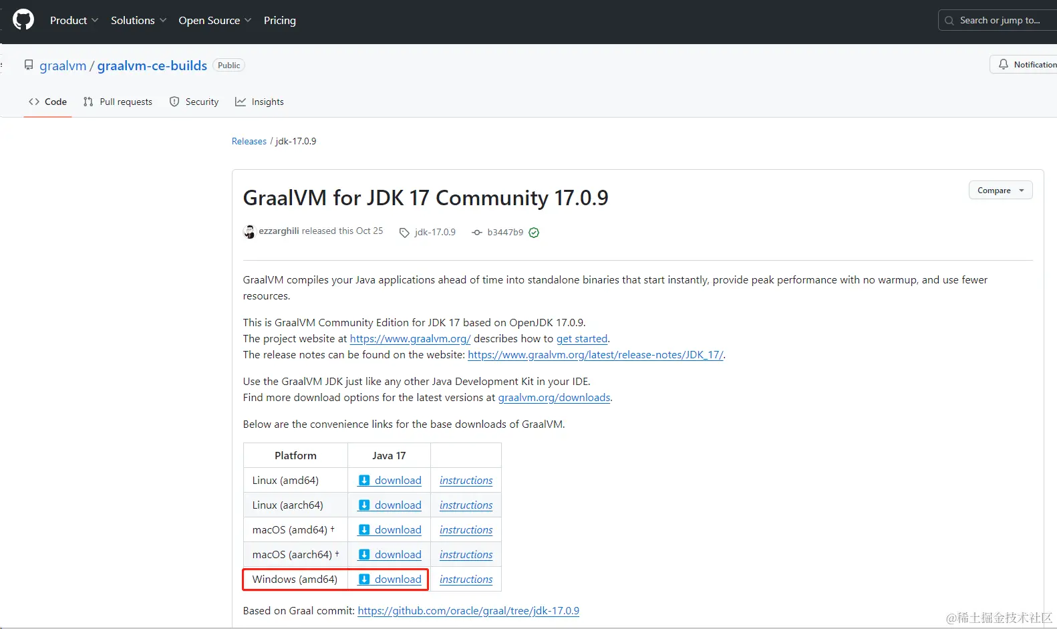
Task: Open https://www.graalvm.org/ link
Action: [410, 339]
